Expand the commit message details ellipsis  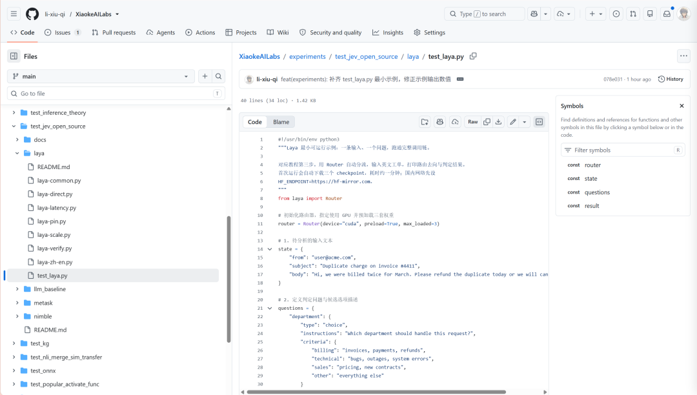pyautogui.click(x=460, y=79)
